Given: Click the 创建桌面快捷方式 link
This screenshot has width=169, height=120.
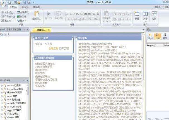Looking at the screenshot, I should (45, 64).
